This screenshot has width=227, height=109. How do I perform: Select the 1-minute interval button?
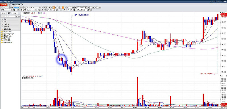61,8
